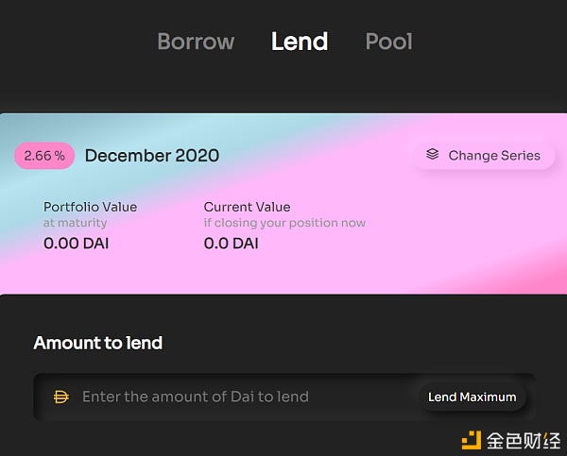Click the Portfolio Value label

coord(90,207)
